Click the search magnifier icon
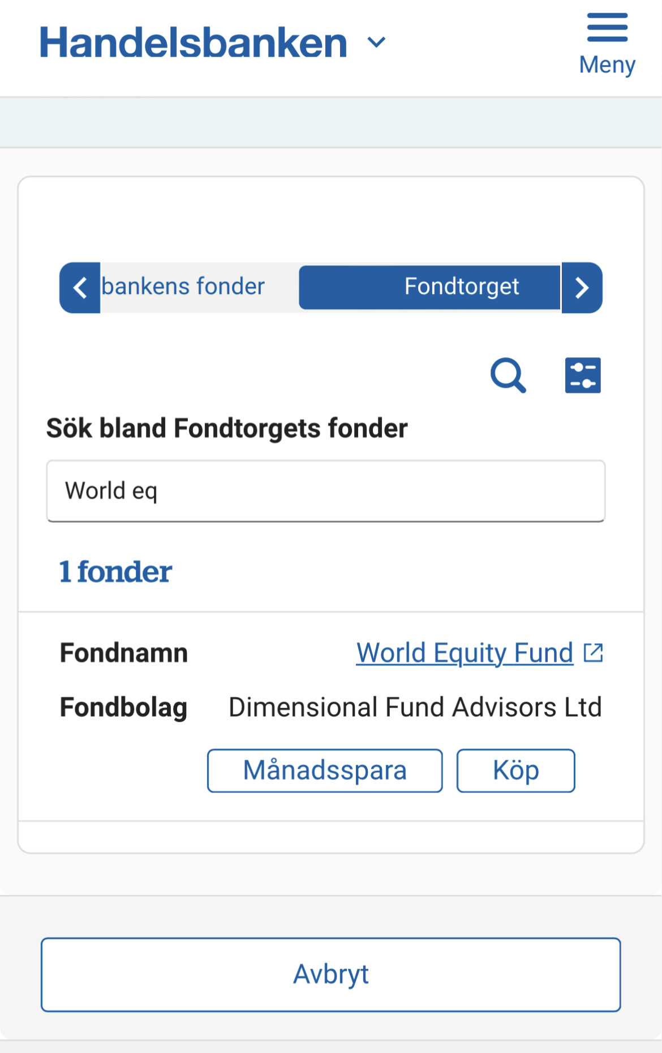The image size is (662, 1053). 508,375
